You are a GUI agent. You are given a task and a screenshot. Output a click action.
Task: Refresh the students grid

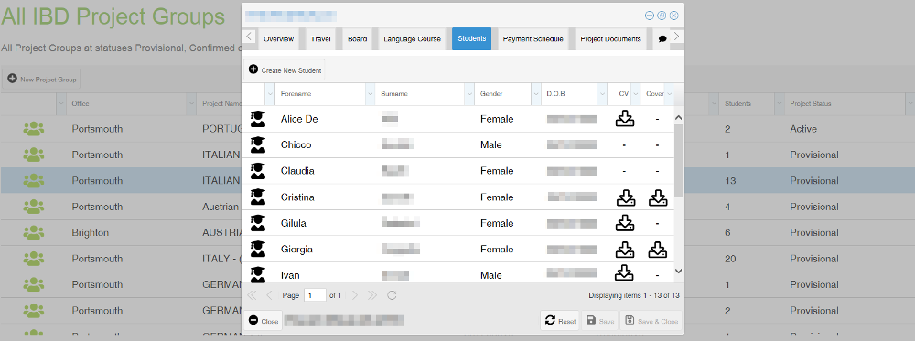pos(393,295)
